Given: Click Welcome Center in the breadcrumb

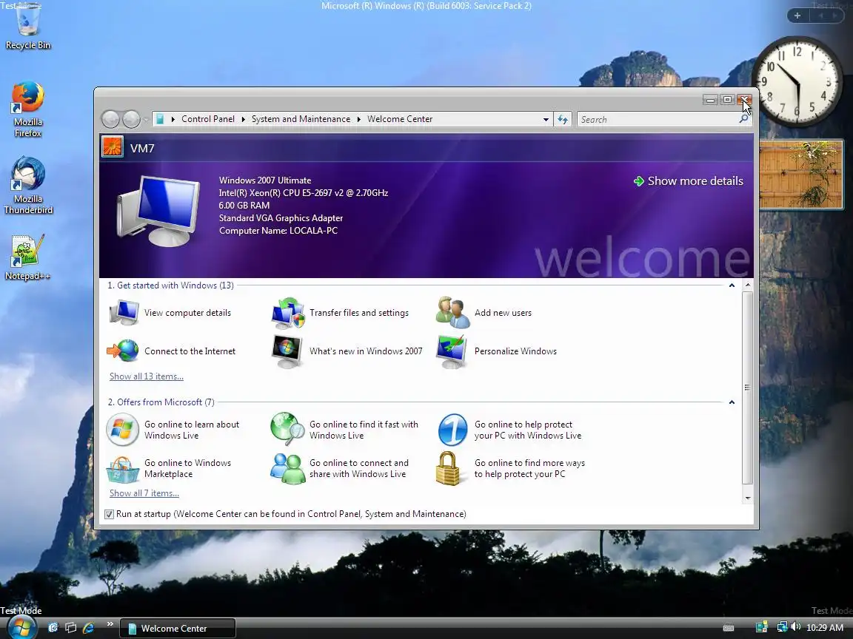Looking at the screenshot, I should (x=400, y=119).
